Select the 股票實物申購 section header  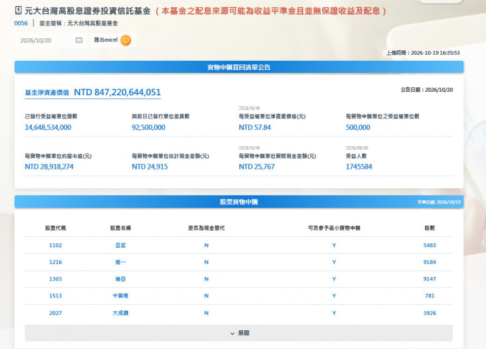click(239, 202)
